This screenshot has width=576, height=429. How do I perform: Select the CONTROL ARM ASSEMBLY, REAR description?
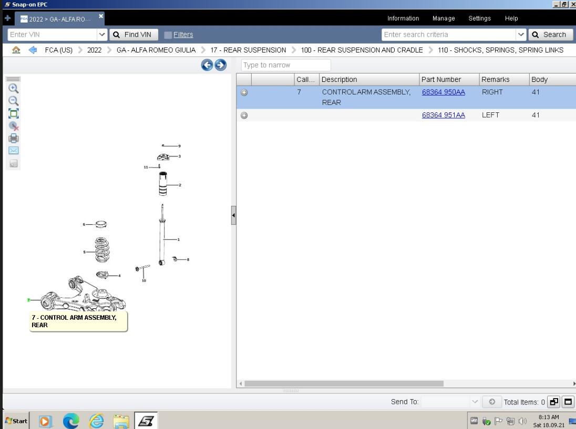coord(366,97)
